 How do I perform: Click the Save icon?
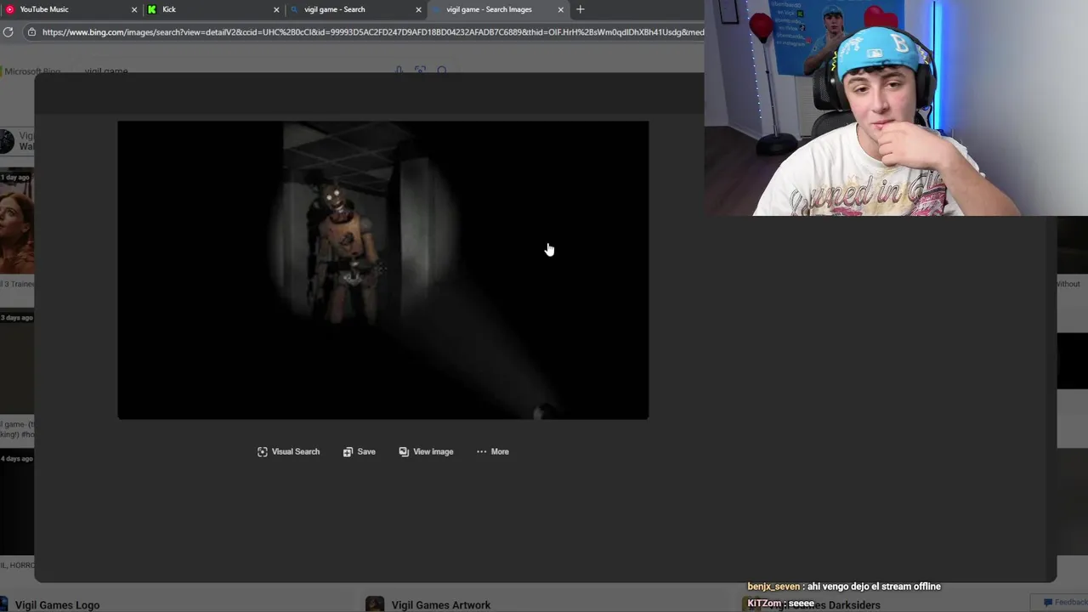click(348, 451)
